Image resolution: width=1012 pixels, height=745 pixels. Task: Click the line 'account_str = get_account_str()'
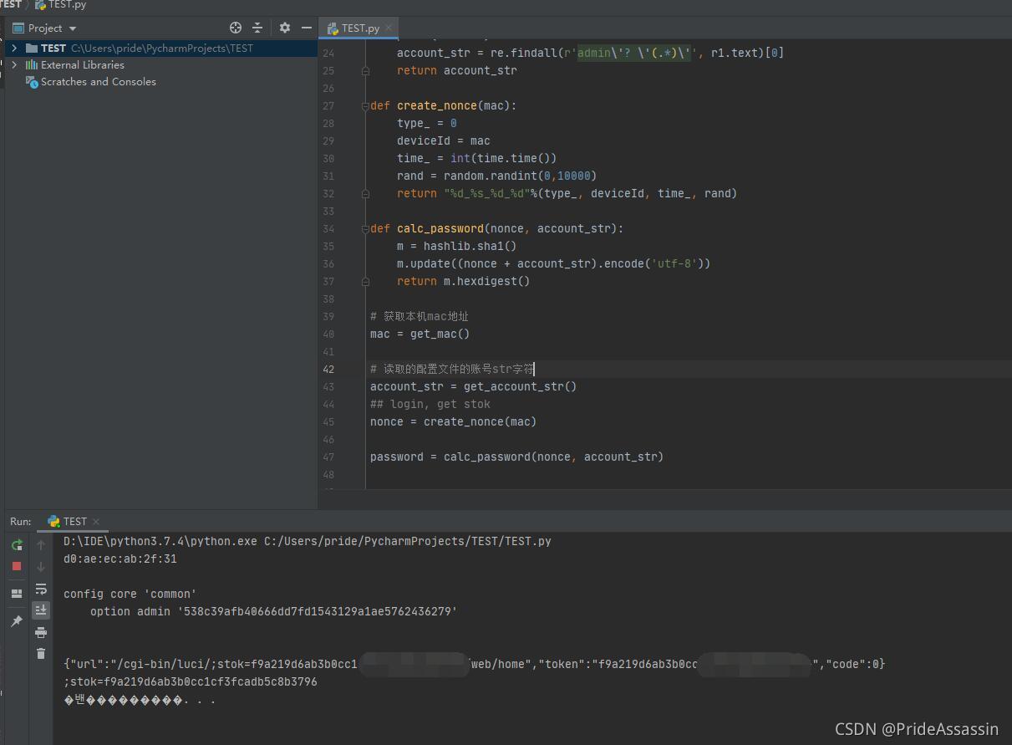tap(473, 386)
